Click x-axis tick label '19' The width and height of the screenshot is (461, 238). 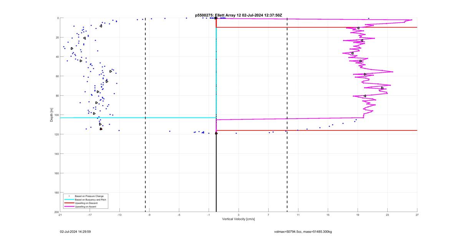point(358,215)
